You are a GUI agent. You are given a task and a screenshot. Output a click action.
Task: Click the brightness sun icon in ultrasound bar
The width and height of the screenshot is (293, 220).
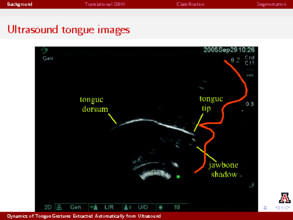click(x=160, y=207)
